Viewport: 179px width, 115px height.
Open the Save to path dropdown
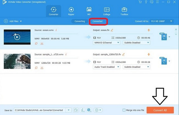click(69, 110)
